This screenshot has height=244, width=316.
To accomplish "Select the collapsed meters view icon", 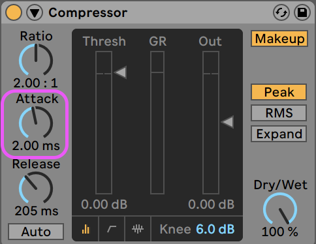I will 86,229.
